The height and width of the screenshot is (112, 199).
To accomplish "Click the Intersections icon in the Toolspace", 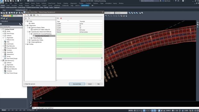I will pos(5,54).
